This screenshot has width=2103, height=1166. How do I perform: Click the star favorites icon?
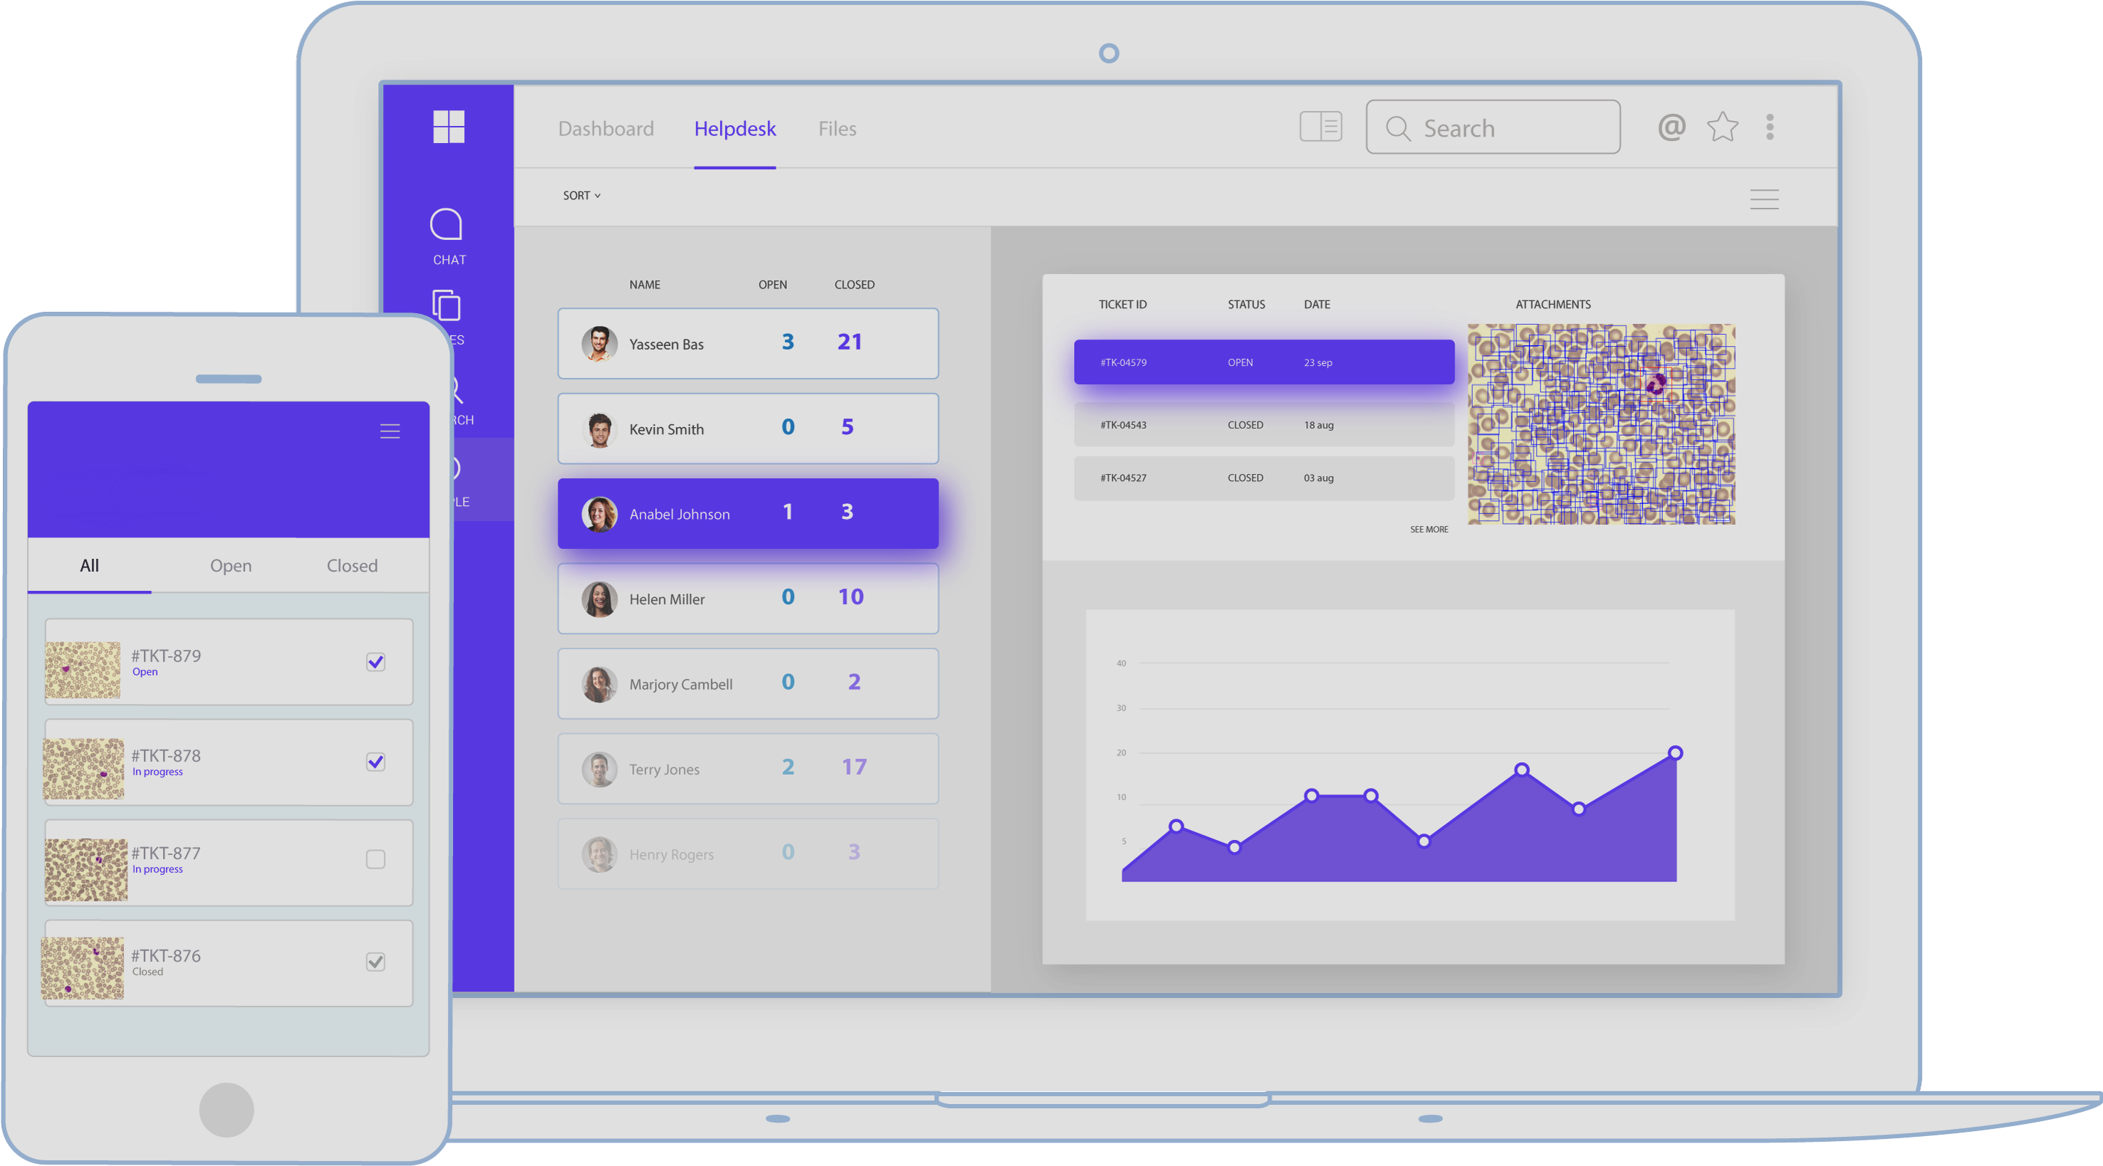point(1722,127)
